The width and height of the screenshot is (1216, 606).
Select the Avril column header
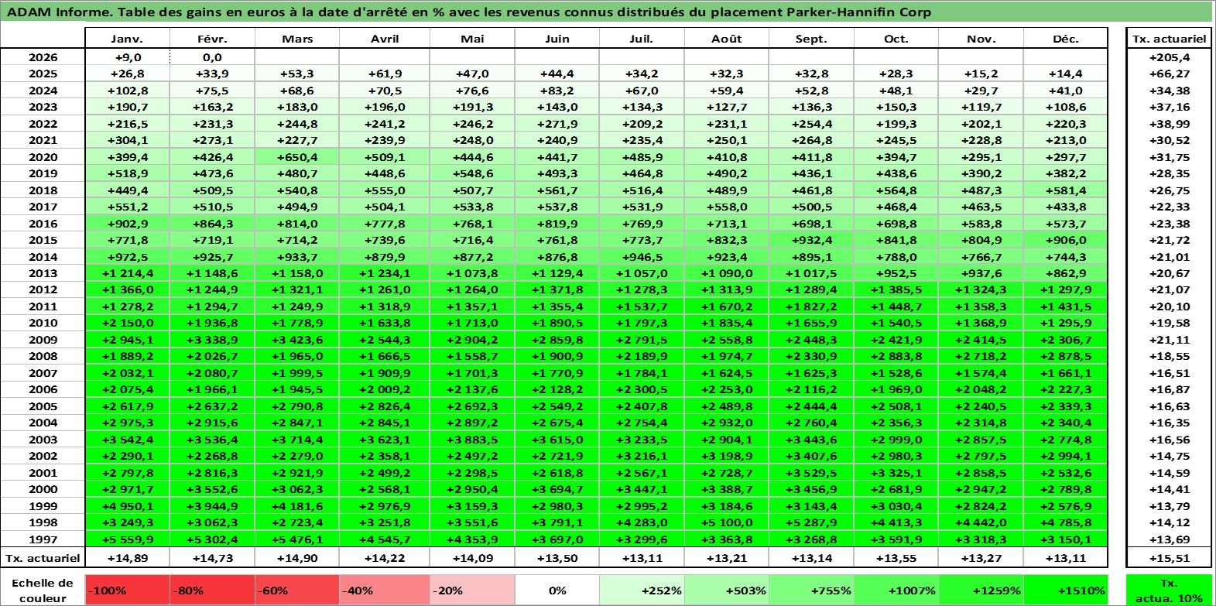[384, 39]
